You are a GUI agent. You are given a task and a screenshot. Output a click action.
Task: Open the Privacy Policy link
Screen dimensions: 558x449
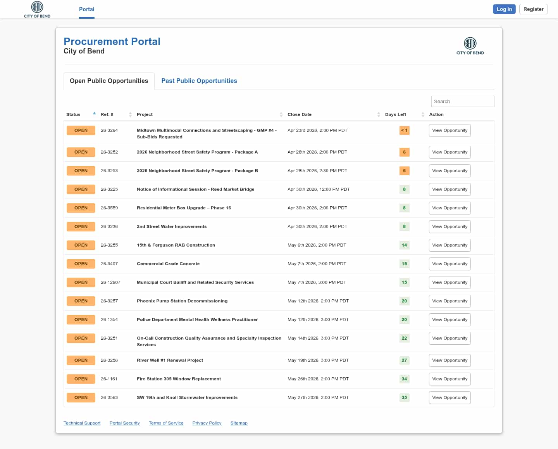207,423
